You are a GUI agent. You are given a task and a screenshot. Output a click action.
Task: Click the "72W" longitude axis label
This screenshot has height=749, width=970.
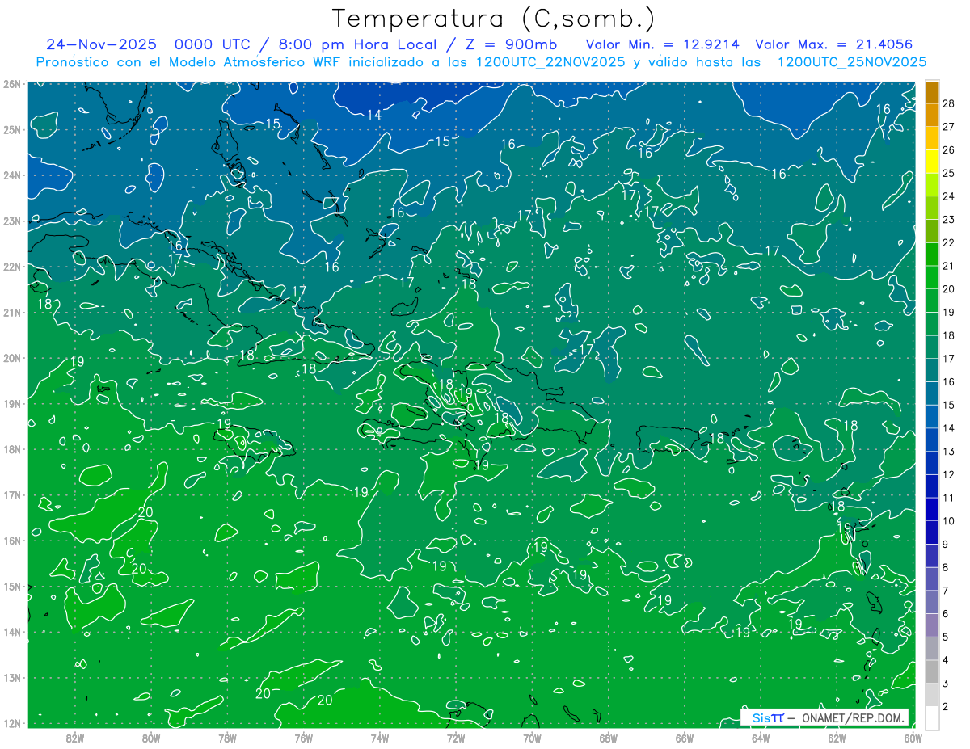456,738
